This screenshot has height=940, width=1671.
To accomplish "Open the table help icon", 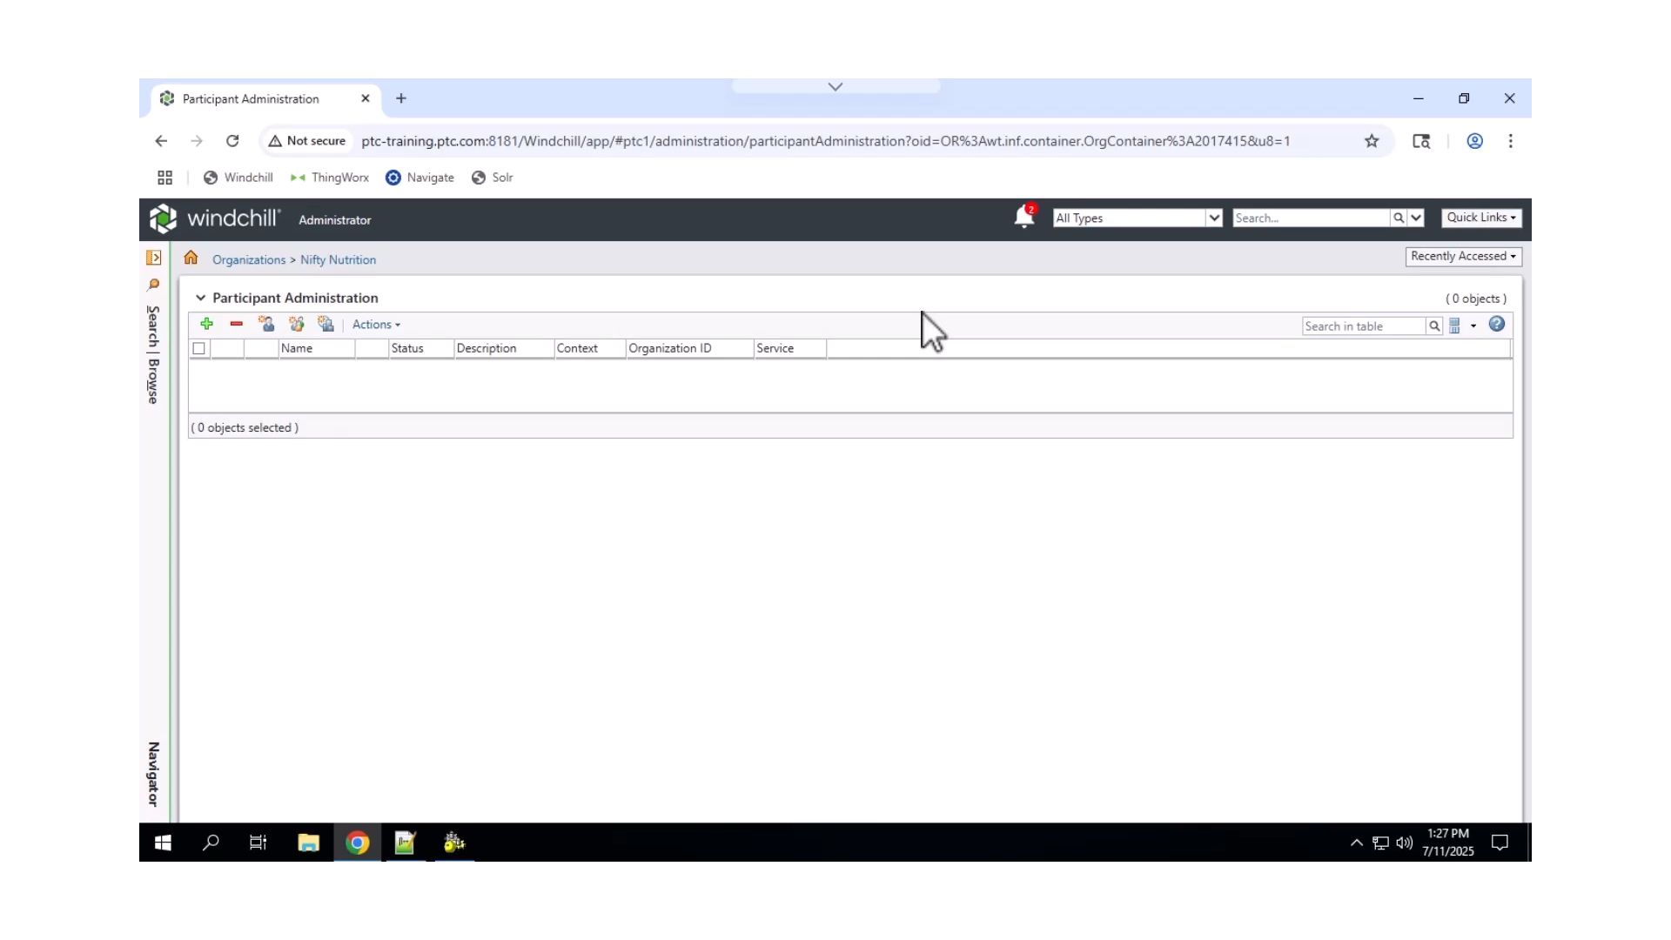I will (x=1497, y=325).
